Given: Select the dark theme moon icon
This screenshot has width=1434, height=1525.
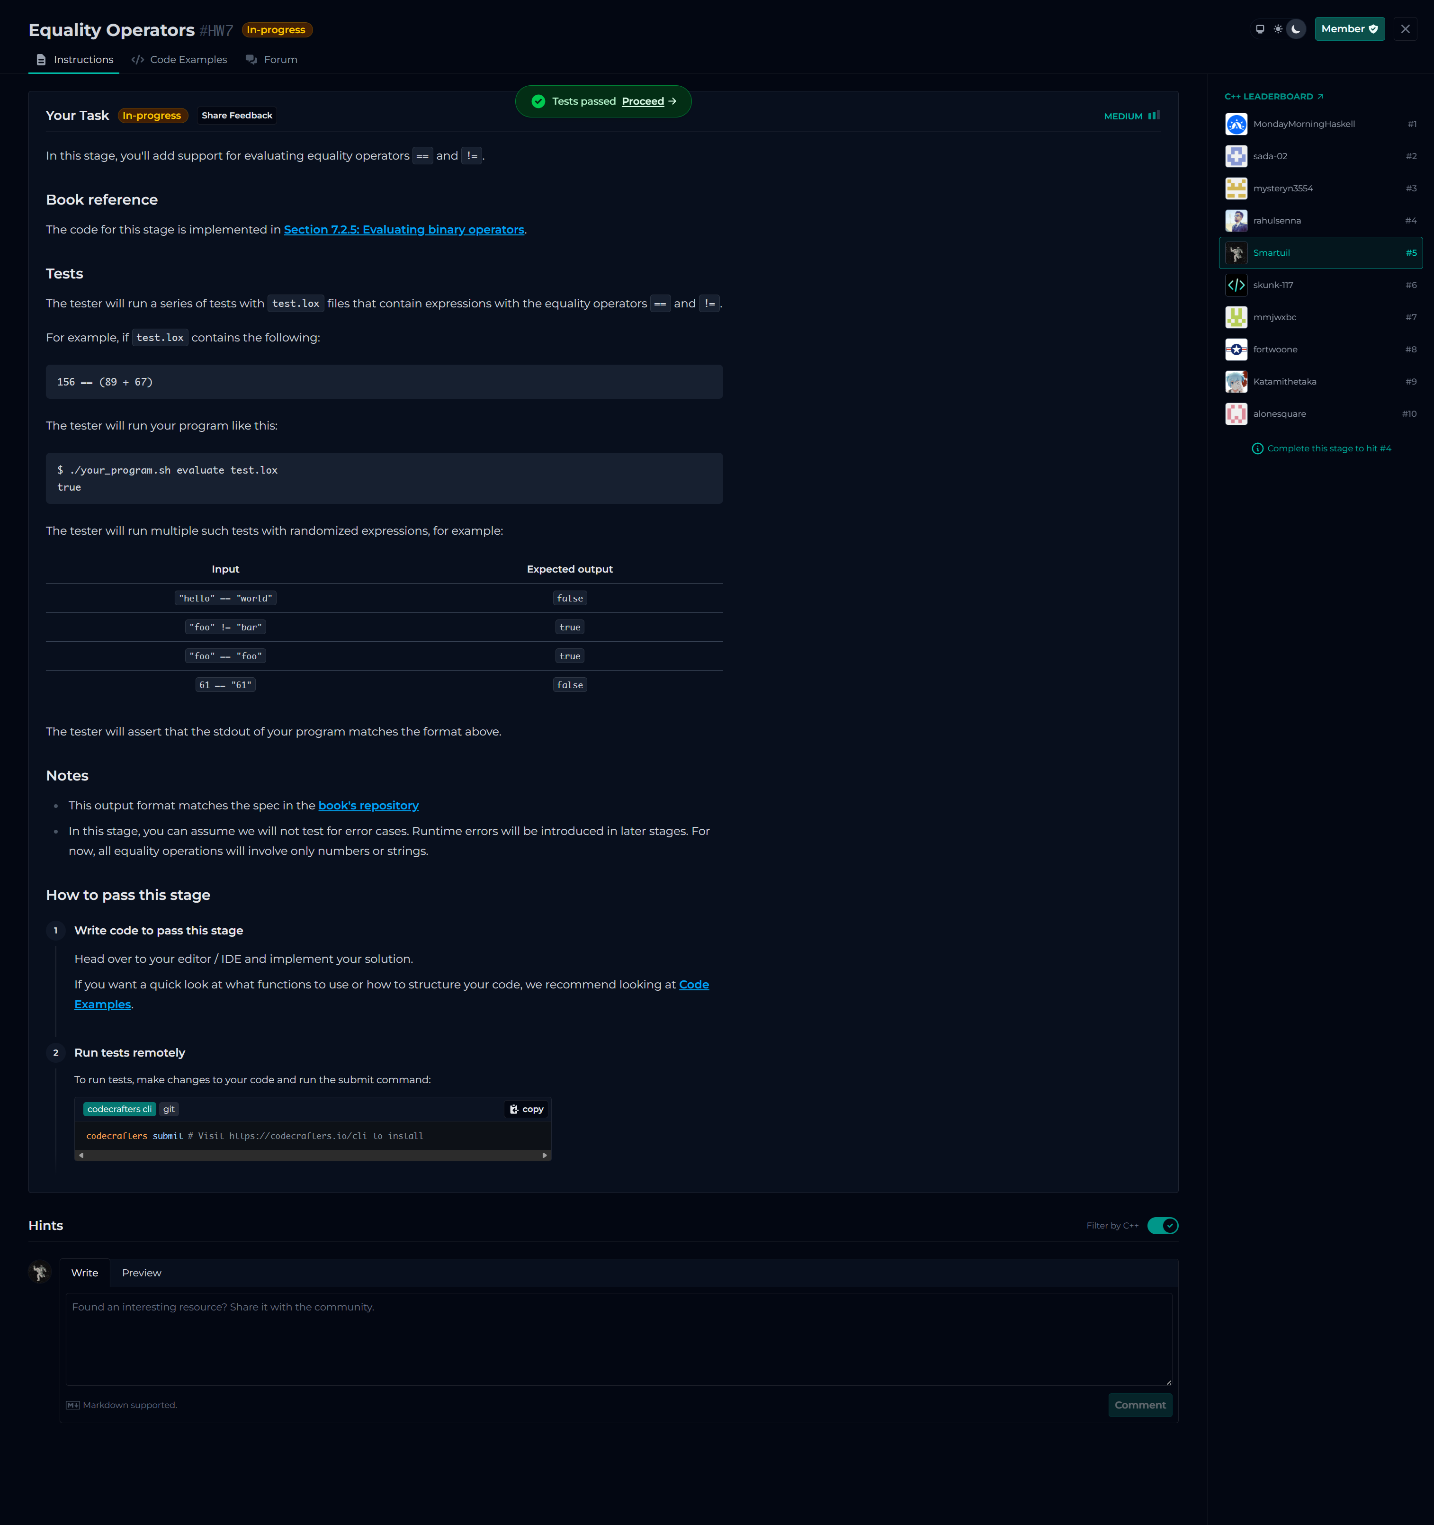Looking at the screenshot, I should tap(1296, 29).
